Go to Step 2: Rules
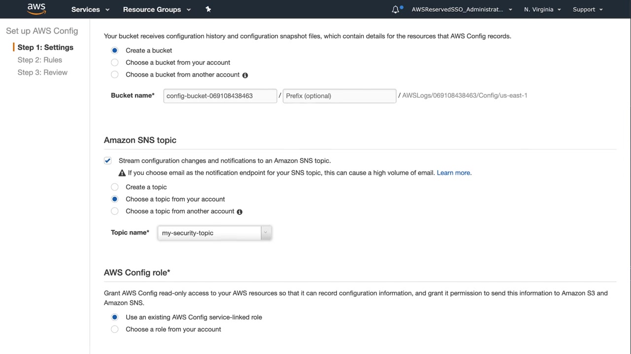This screenshot has width=631, height=354. pos(40,60)
